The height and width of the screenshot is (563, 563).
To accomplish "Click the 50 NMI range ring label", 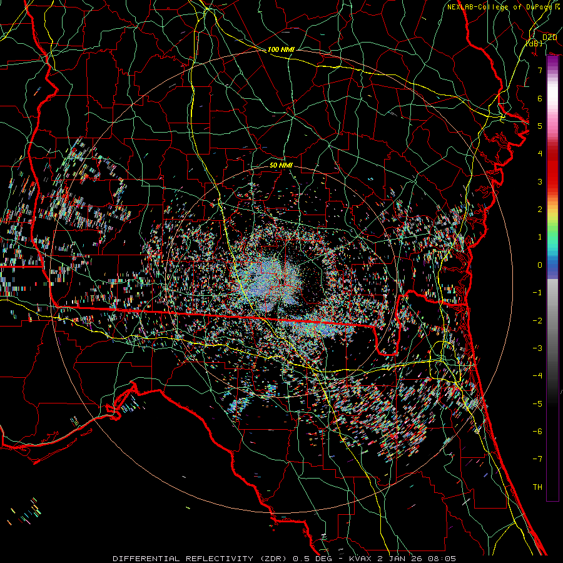I will coord(281,165).
